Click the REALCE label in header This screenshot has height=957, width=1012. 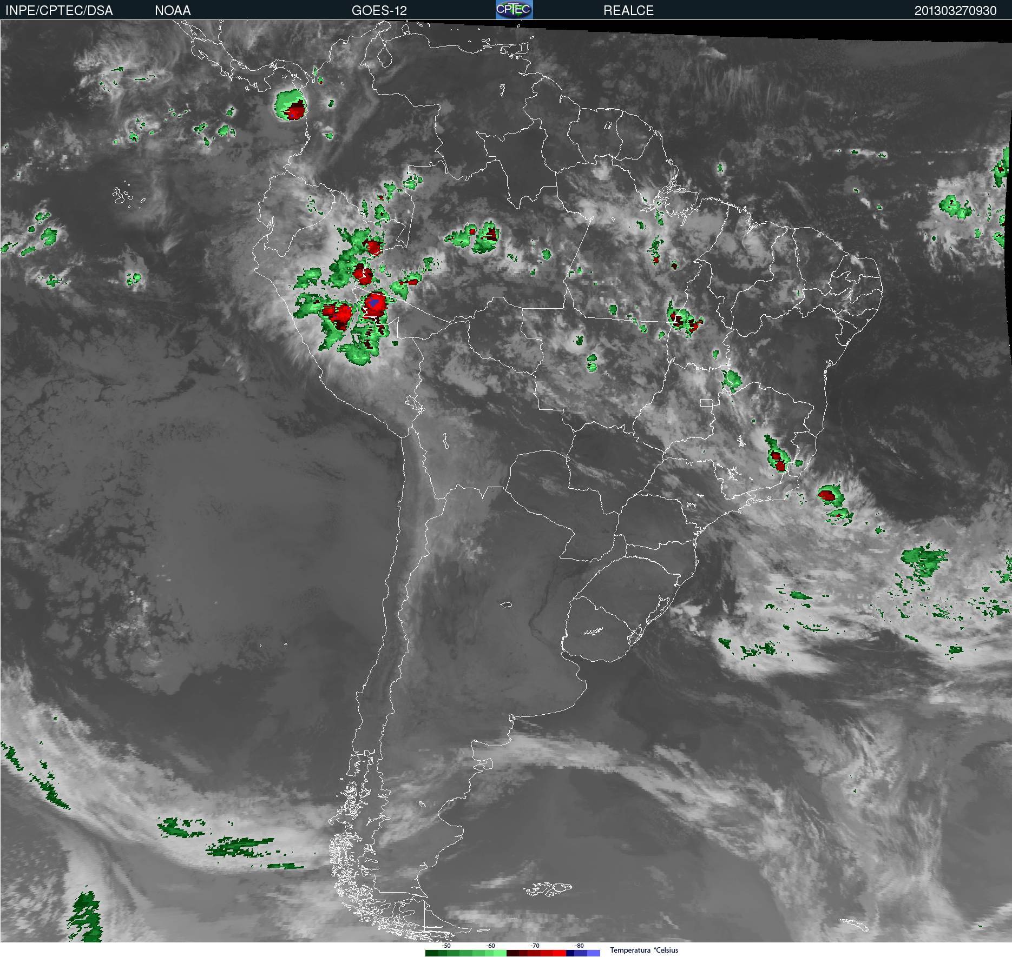pyautogui.click(x=628, y=10)
